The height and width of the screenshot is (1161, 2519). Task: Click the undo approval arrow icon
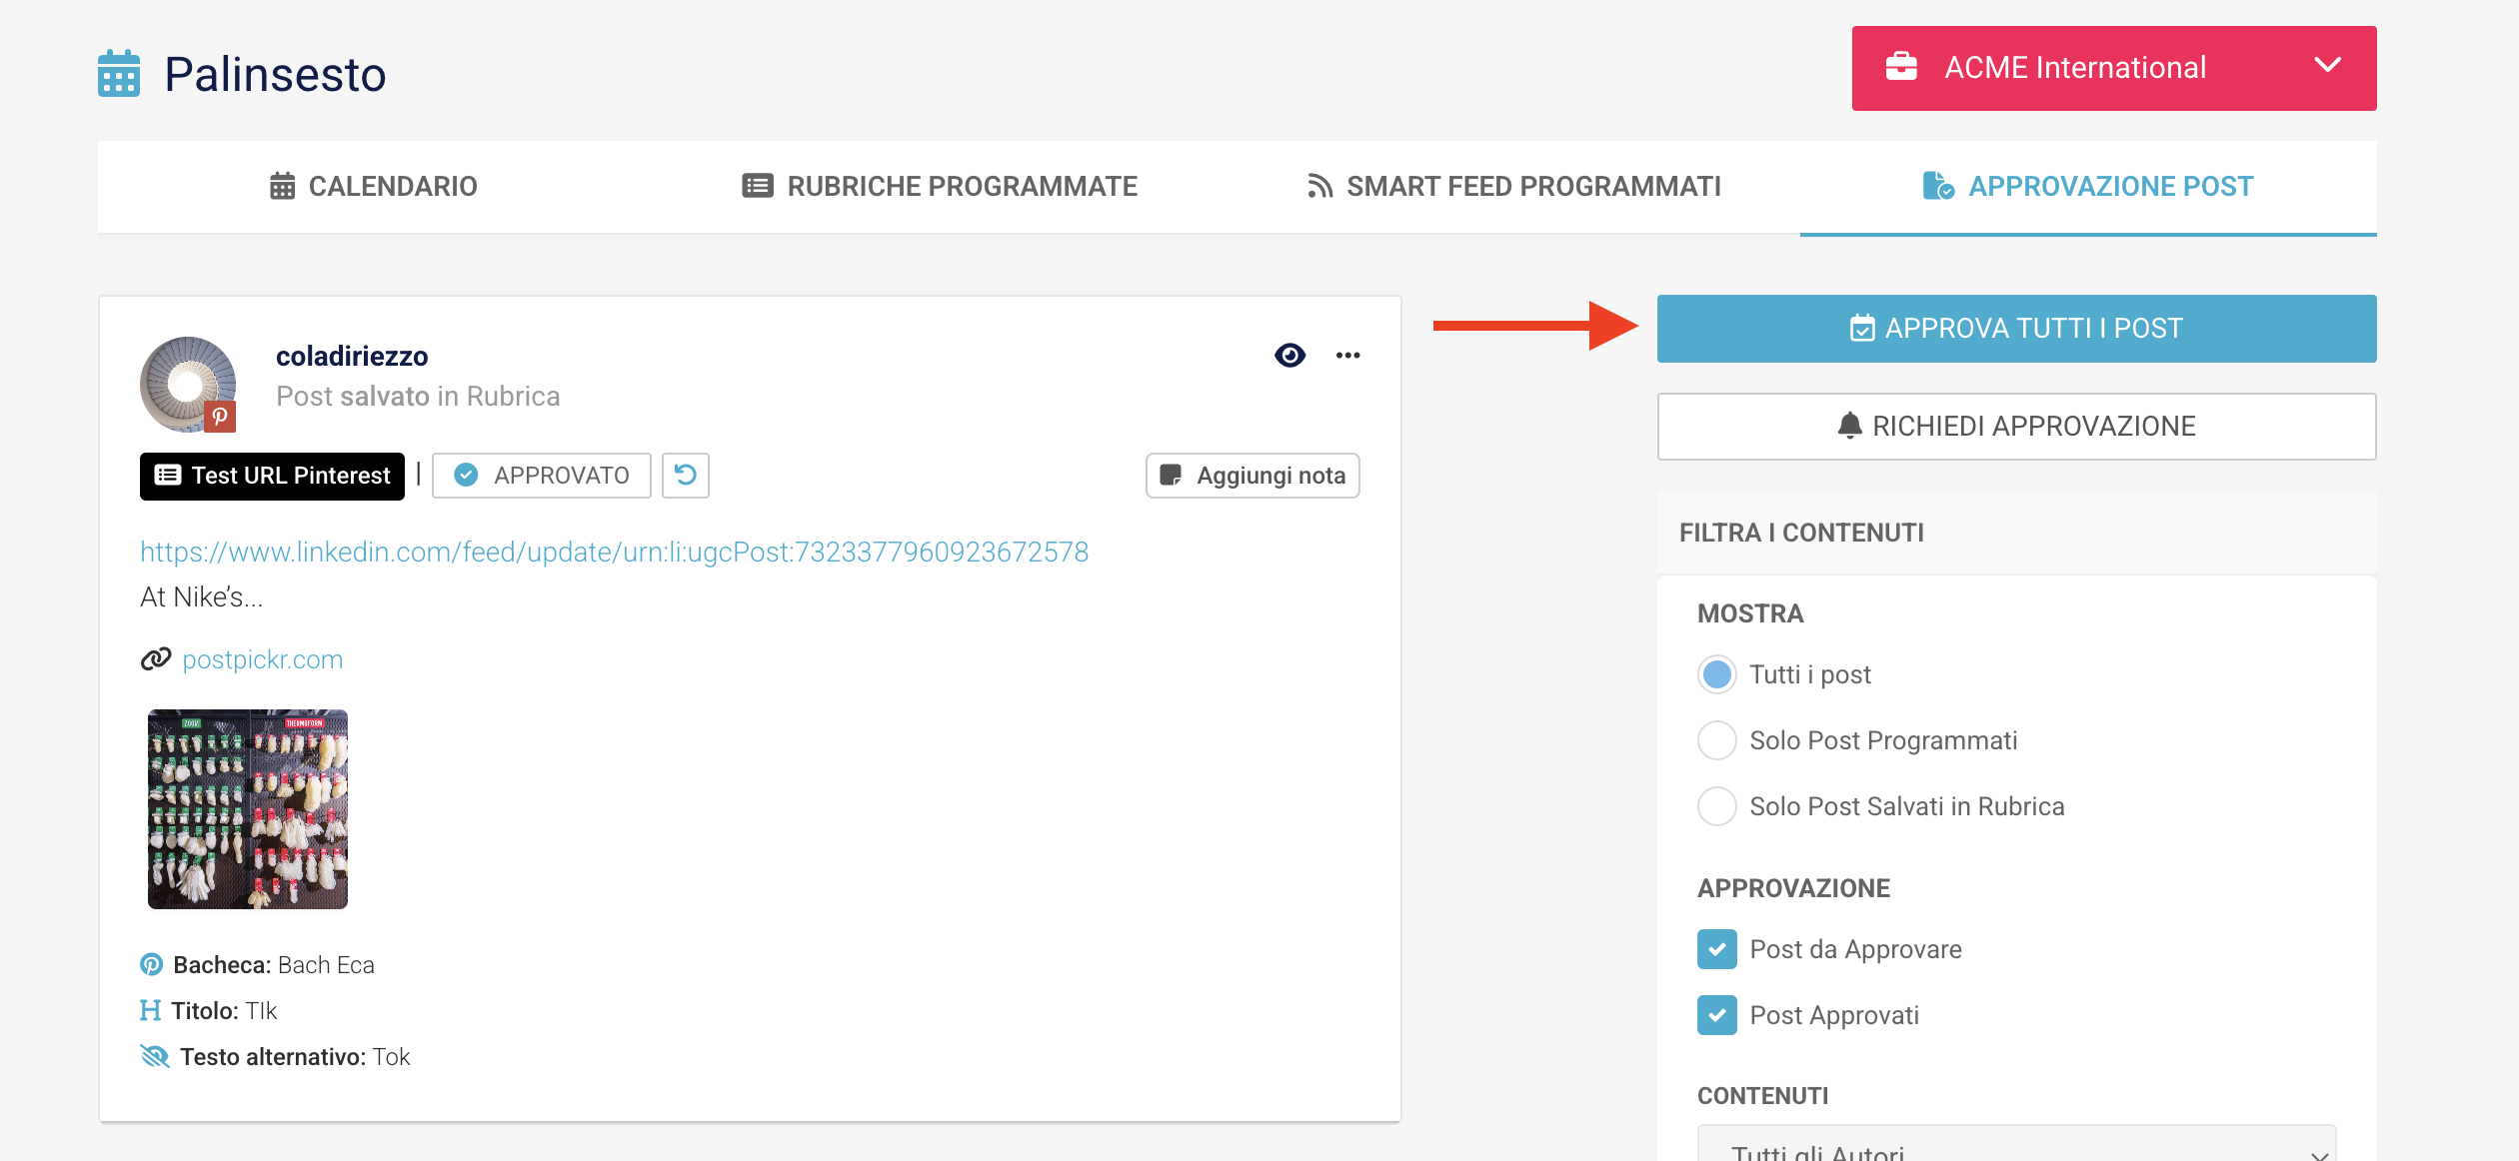point(686,475)
